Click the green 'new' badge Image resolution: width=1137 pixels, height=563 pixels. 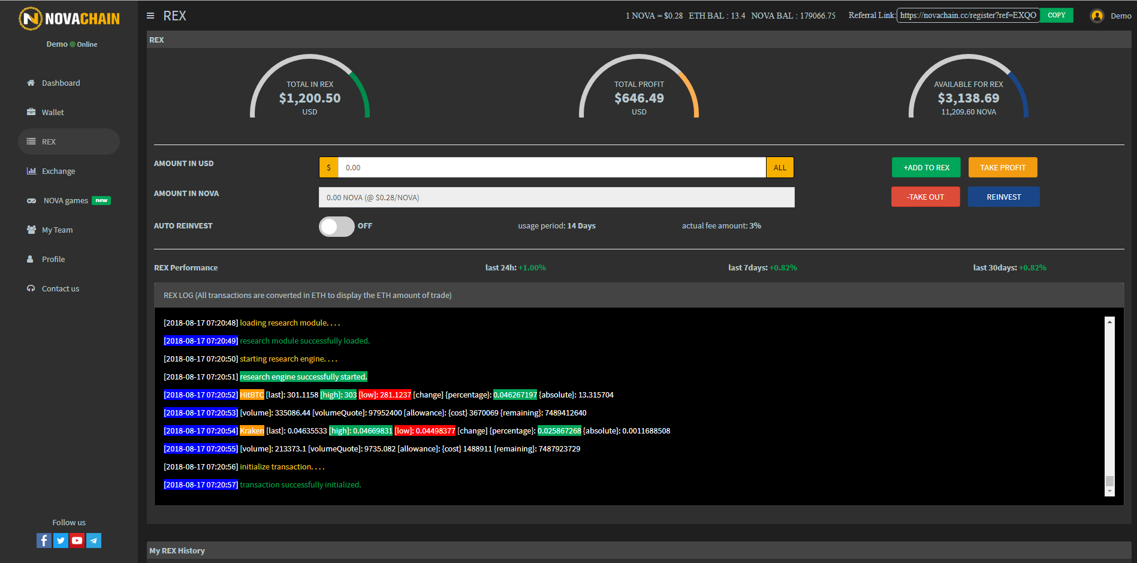tap(101, 200)
